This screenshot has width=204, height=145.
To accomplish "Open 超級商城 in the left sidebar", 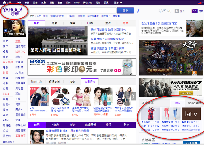I will pyautogui.click(x=20, y=46).
